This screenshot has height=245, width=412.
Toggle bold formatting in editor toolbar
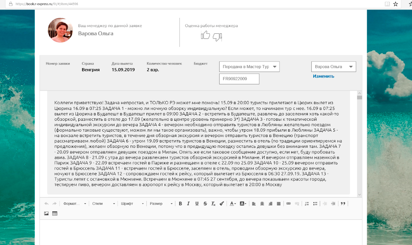point(180,204)
